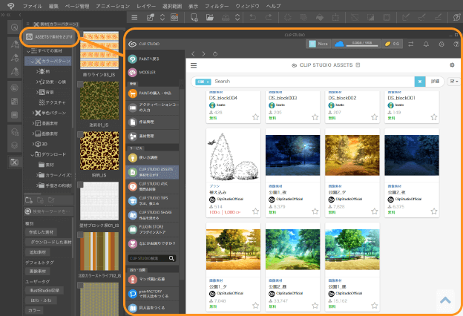Open CLIP STUDIO MODELER from the sidebar
Viewport: 463px width, 316px height.
point(148,73)
